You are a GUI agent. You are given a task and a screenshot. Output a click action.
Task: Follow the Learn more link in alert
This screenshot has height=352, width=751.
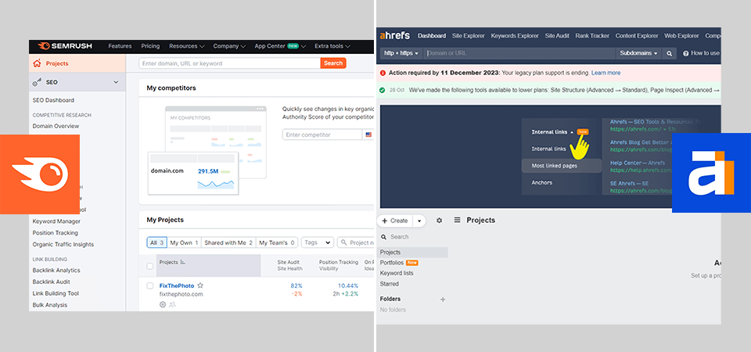click(605, 73)
